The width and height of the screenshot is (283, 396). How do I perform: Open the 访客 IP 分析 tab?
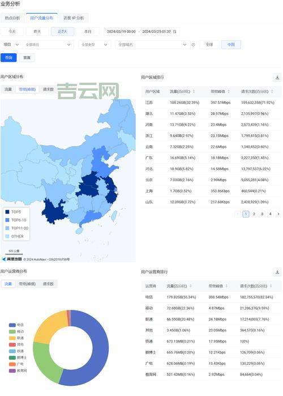point(74,18)
